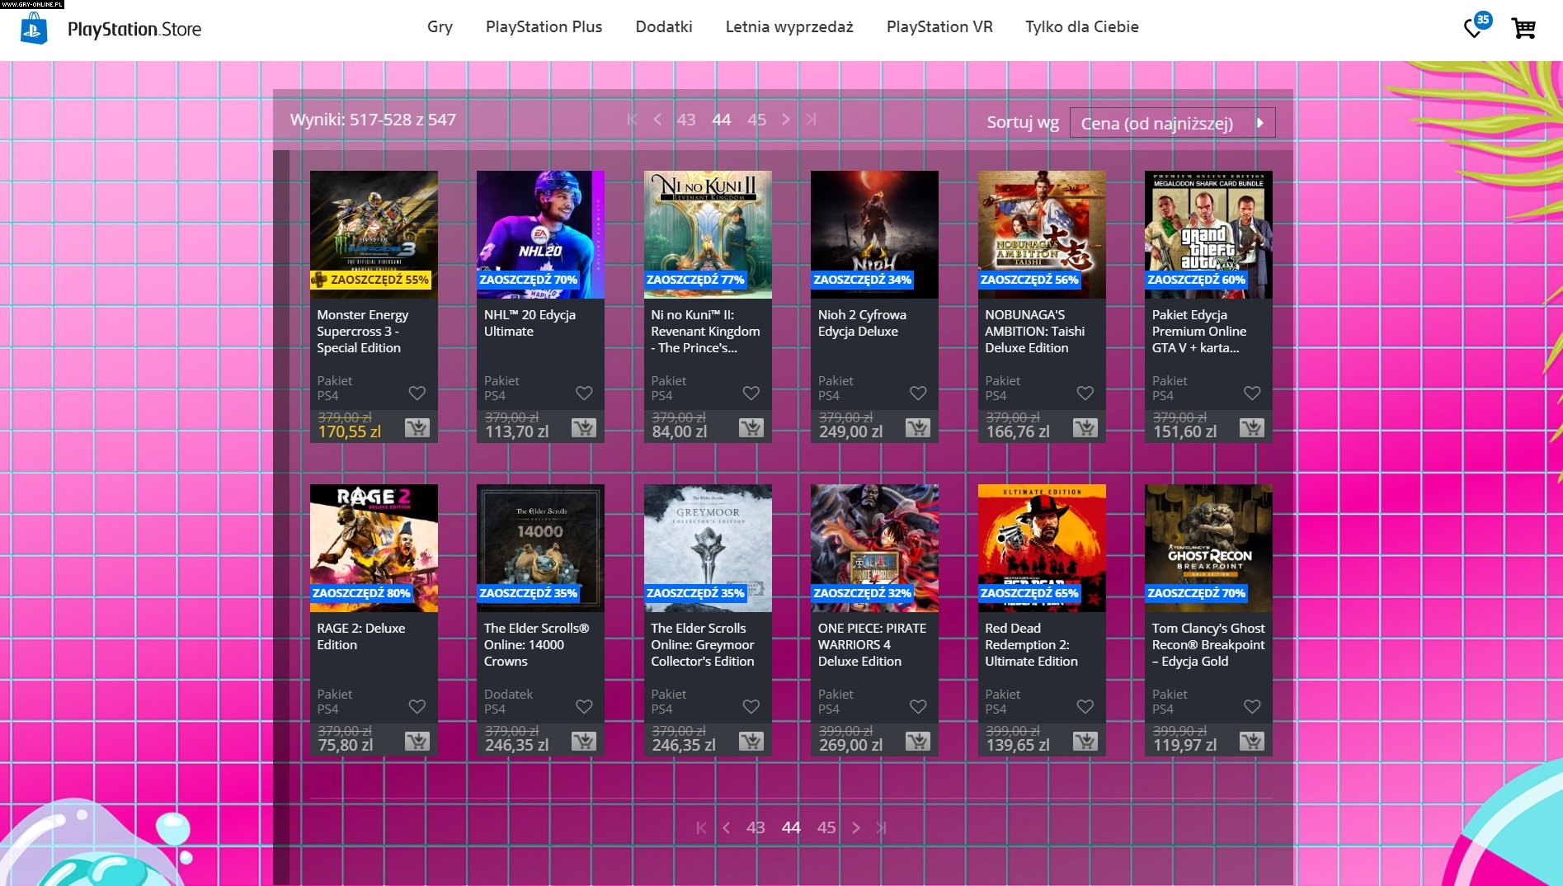Go to page 45 in top pagination
This screenshot has width=1563, height=886.
coord(756,120)
